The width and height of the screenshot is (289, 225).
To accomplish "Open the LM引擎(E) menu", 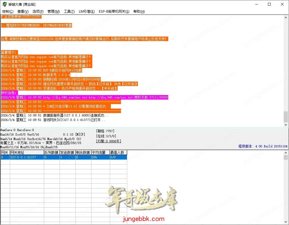I will (x=87, y=12).
